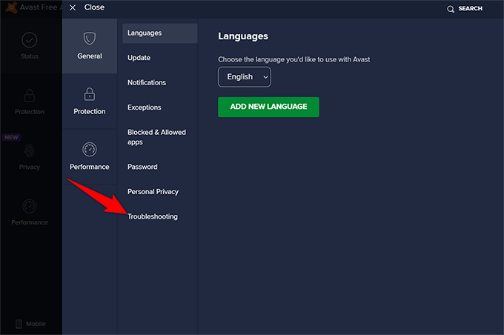Click dimmed Status label in main window
The width and height of the screenshot is (504, 335).
click(x=29, y=56)
